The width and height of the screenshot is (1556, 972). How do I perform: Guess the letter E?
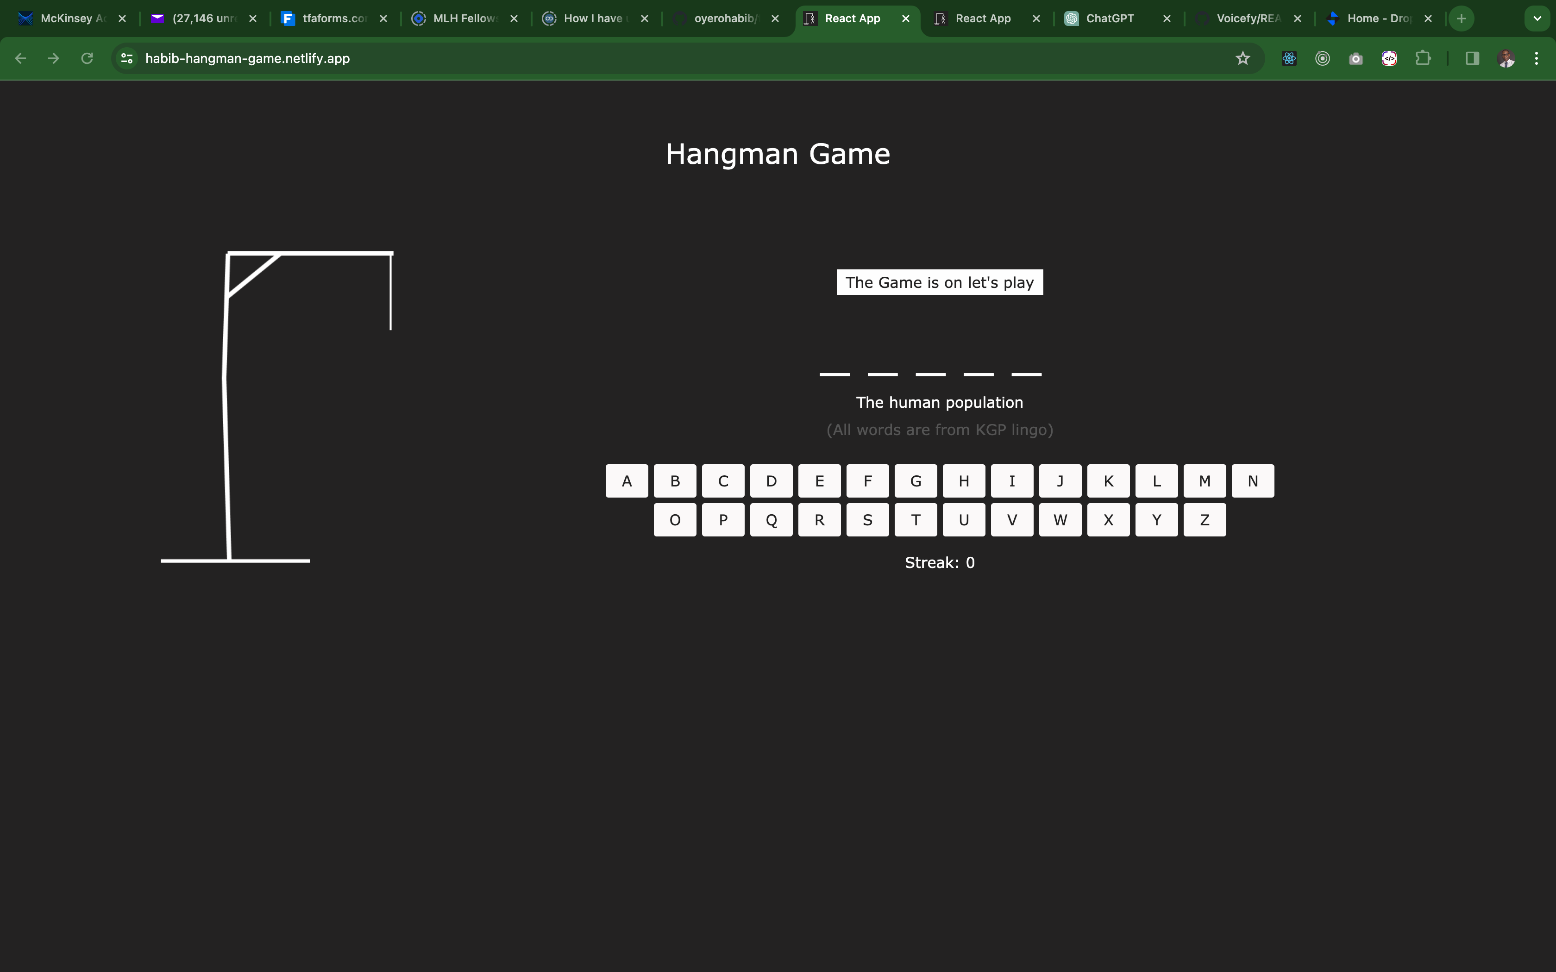click(819, 481)
